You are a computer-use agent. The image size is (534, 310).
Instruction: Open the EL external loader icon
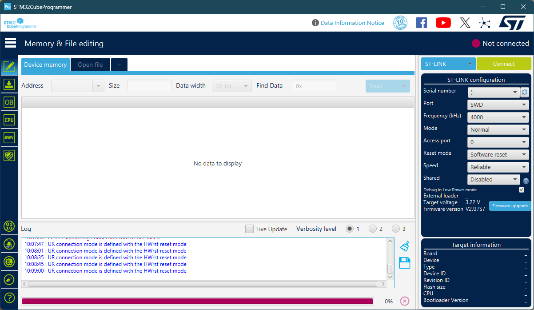click(9, 262)
